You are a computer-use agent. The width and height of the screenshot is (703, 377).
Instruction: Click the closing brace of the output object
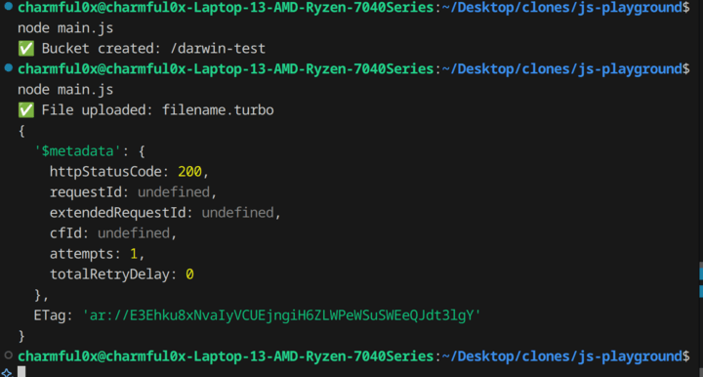coord(21,336)
